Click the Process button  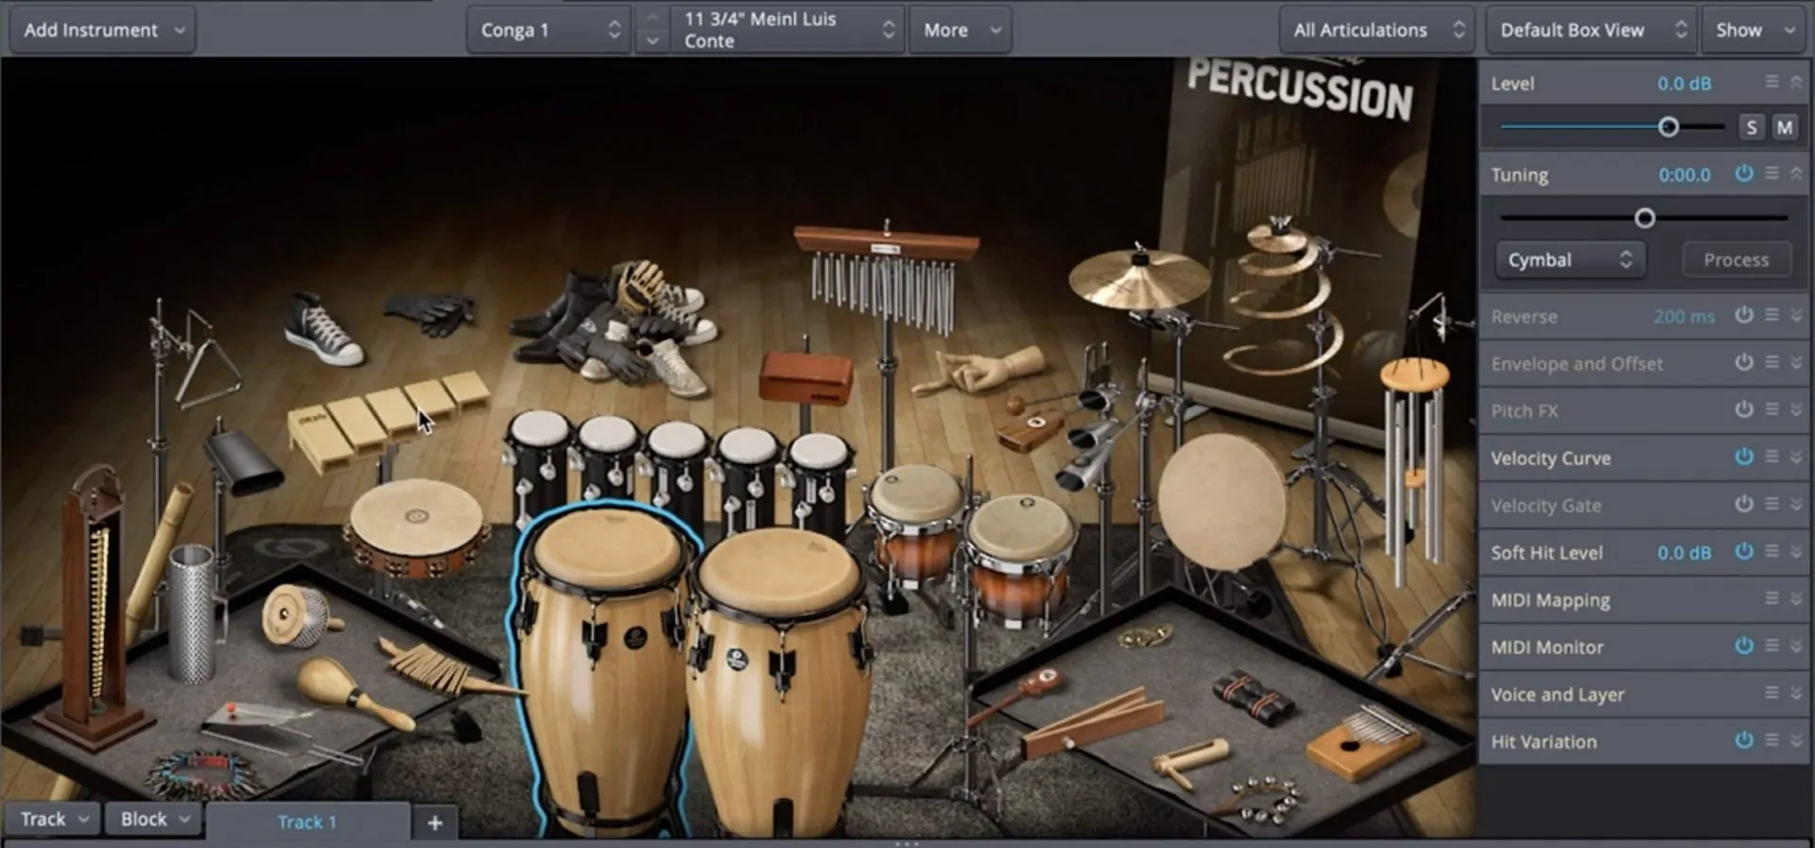coord(1736,260)
